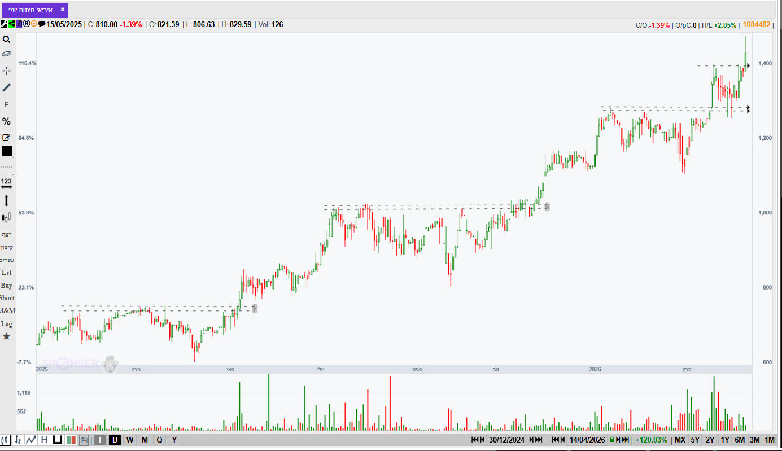Switch to candlestick chart type
Viewport: 782px width, 451px height.
[6, 440]
